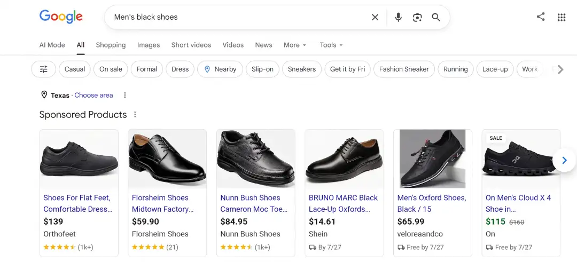Open Google Lens image search icon
577x262 pixels.
[417, 17]
